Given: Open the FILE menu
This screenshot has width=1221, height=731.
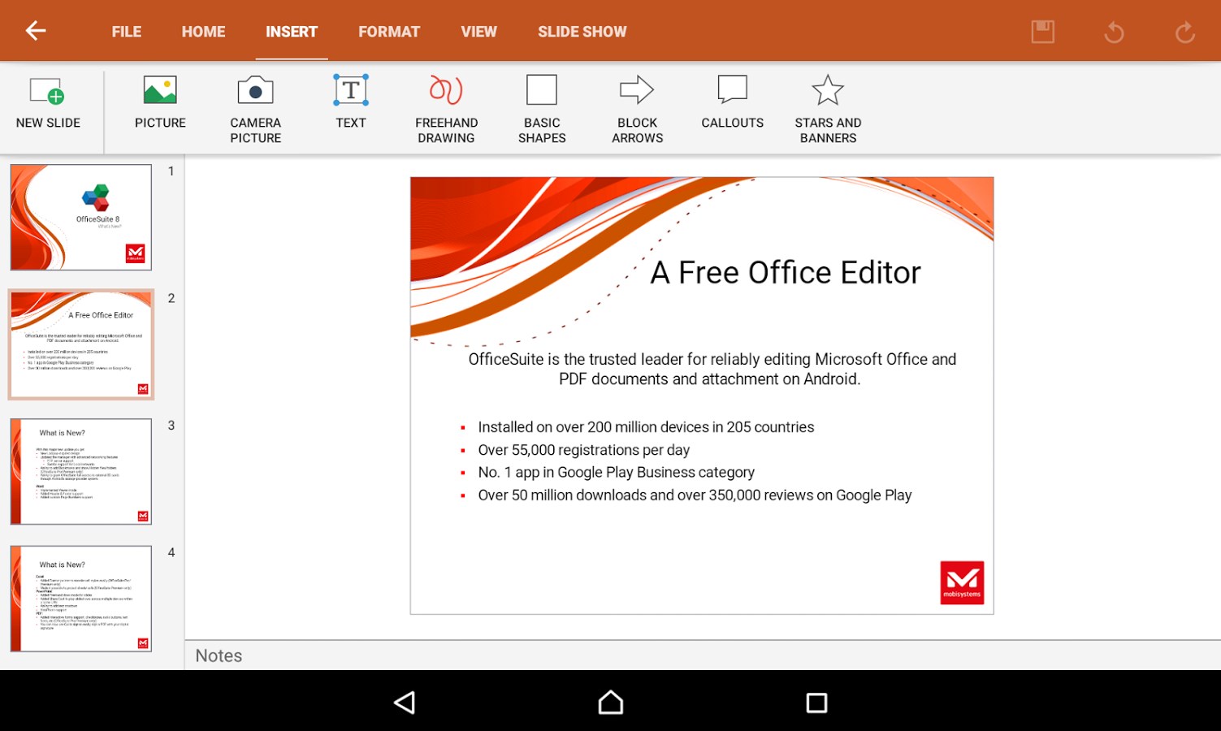Looking at the screenshot, I should click(126, 31).
